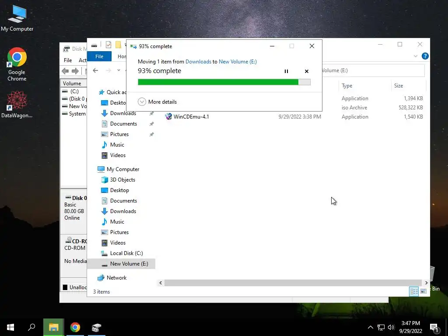Image resolution: width=448 pixels, height=336 pixels.
Task: Select Downloads under Quick access
Action: [123, 113]
